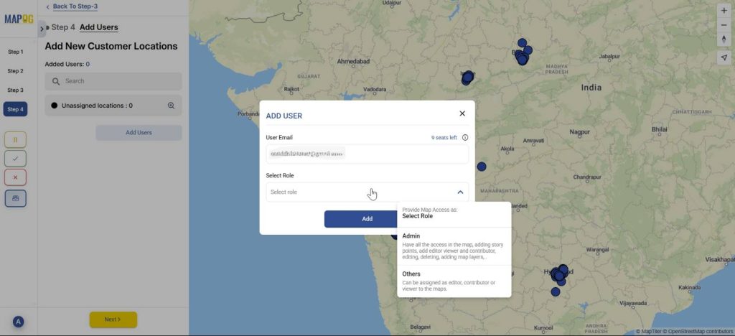Collapse the Select Role dropdown

point(460,192)
